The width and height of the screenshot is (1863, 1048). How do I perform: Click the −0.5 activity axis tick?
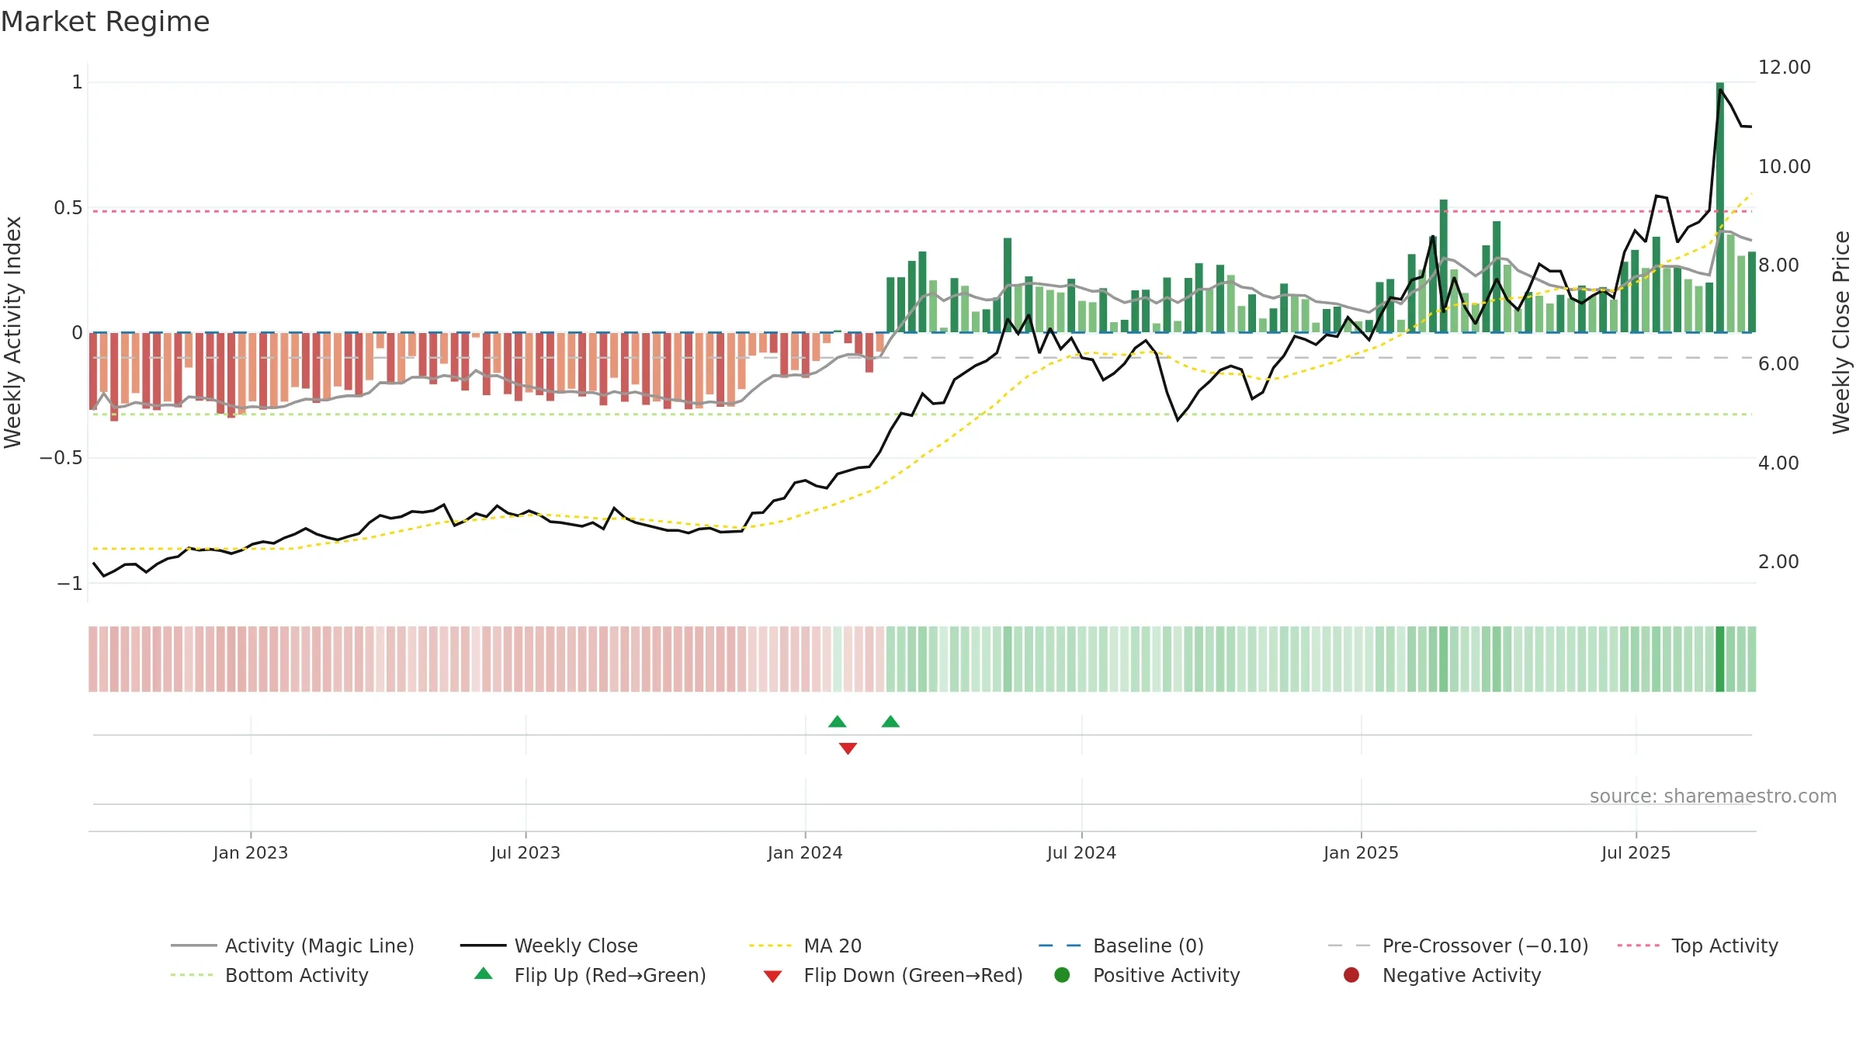click(x=61, y=458)
